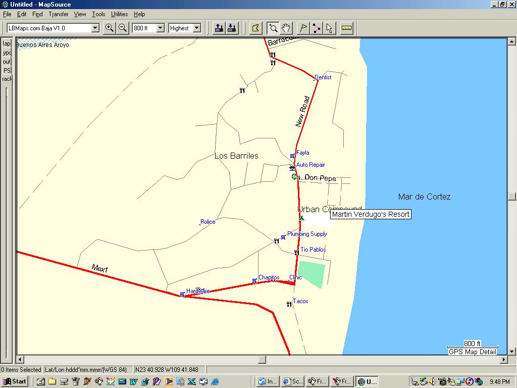
Task: Click the Zoom In magnifier icon
Action: point(109,28)
